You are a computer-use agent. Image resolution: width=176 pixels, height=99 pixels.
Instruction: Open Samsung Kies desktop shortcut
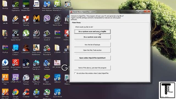click(5, 79)
